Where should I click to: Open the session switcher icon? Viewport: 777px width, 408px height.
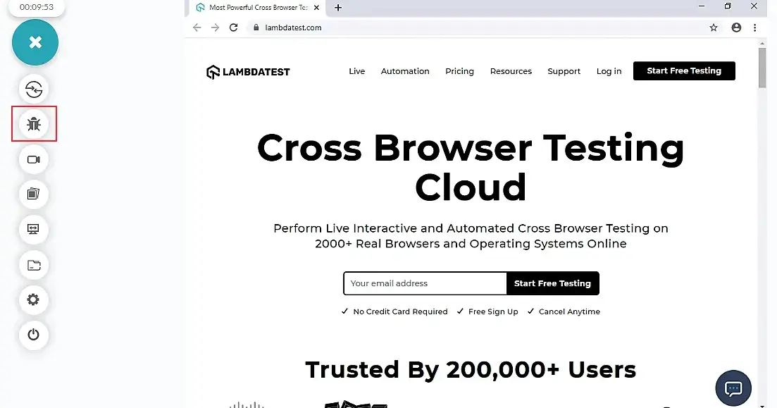34,89
